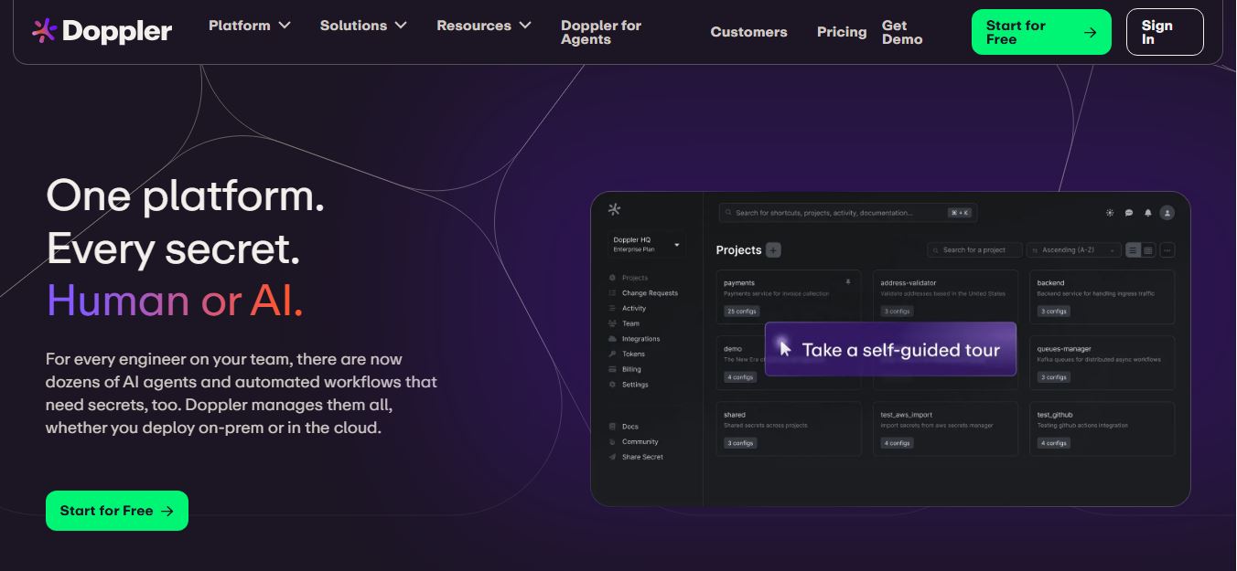Open the chat bubble icon
Screen dimensions: 1237x571
click(x=1129, y=213)
